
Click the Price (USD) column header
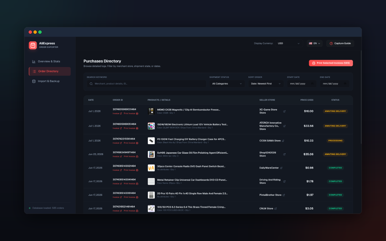click(307, 100)
